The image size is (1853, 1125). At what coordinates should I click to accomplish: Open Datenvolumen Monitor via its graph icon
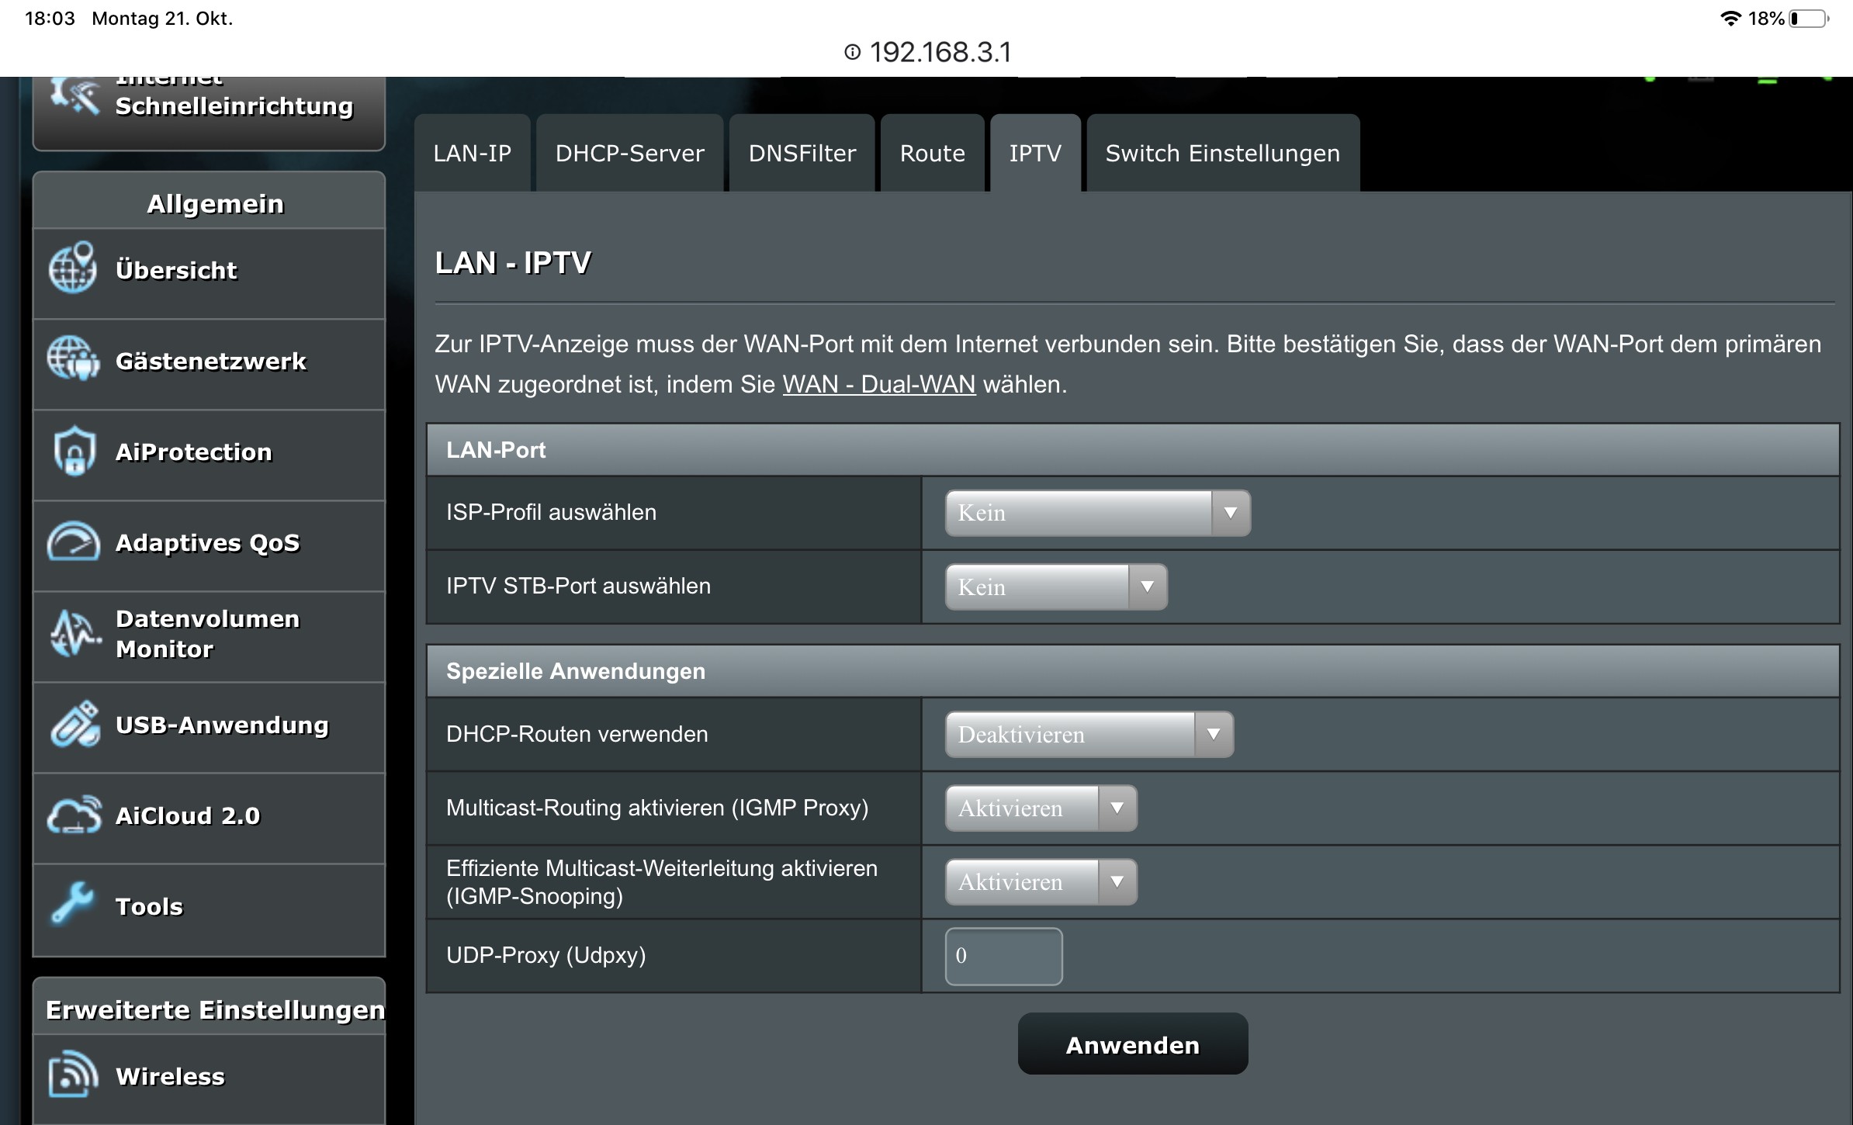pyautogui.click(x=74, y=633)
